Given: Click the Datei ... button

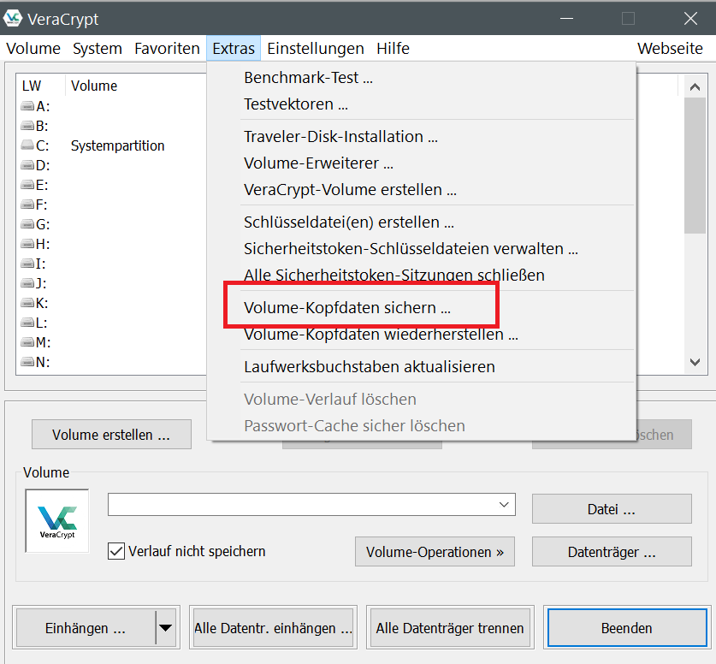Looking at the screenshot, I should click(x=612, y=509).
